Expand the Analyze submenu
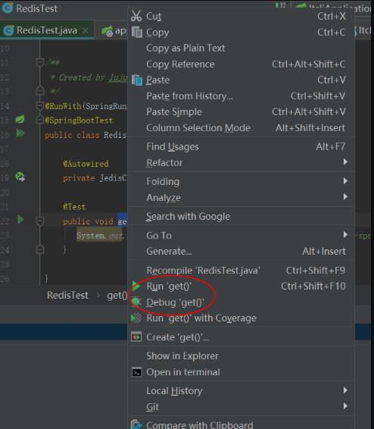The width and height of the screenshot is (374, 429). pos(241,197)
